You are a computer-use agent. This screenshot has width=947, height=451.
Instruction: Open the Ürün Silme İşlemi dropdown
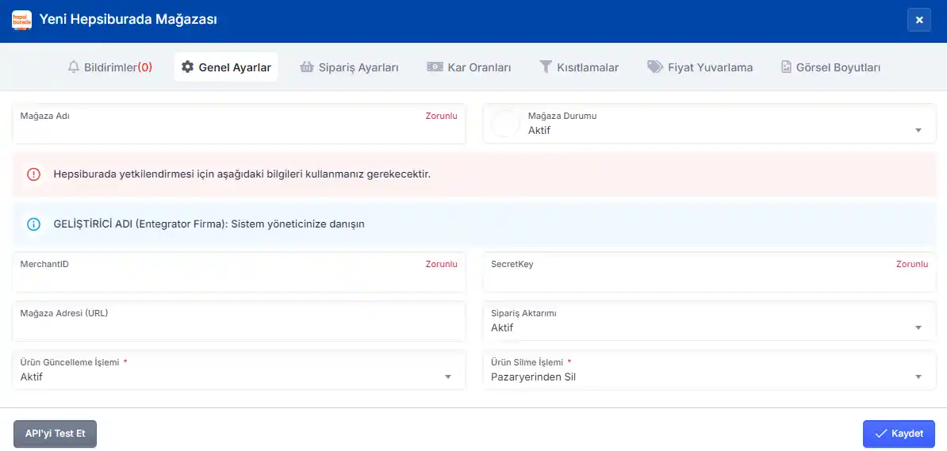[711, 370]
